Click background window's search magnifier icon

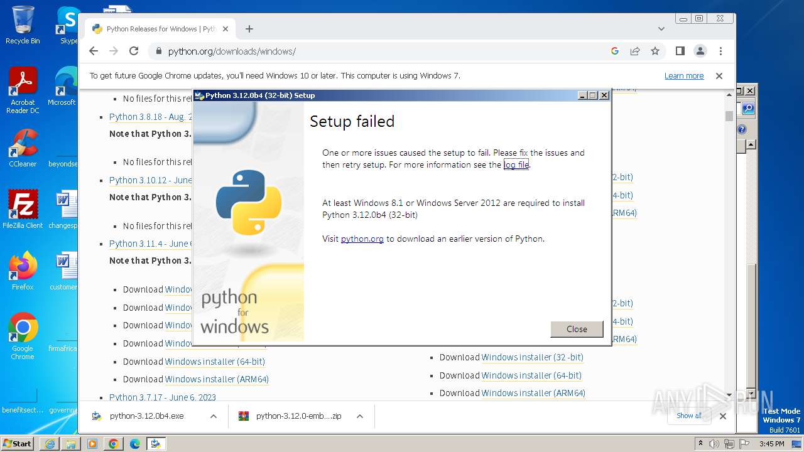747,109
